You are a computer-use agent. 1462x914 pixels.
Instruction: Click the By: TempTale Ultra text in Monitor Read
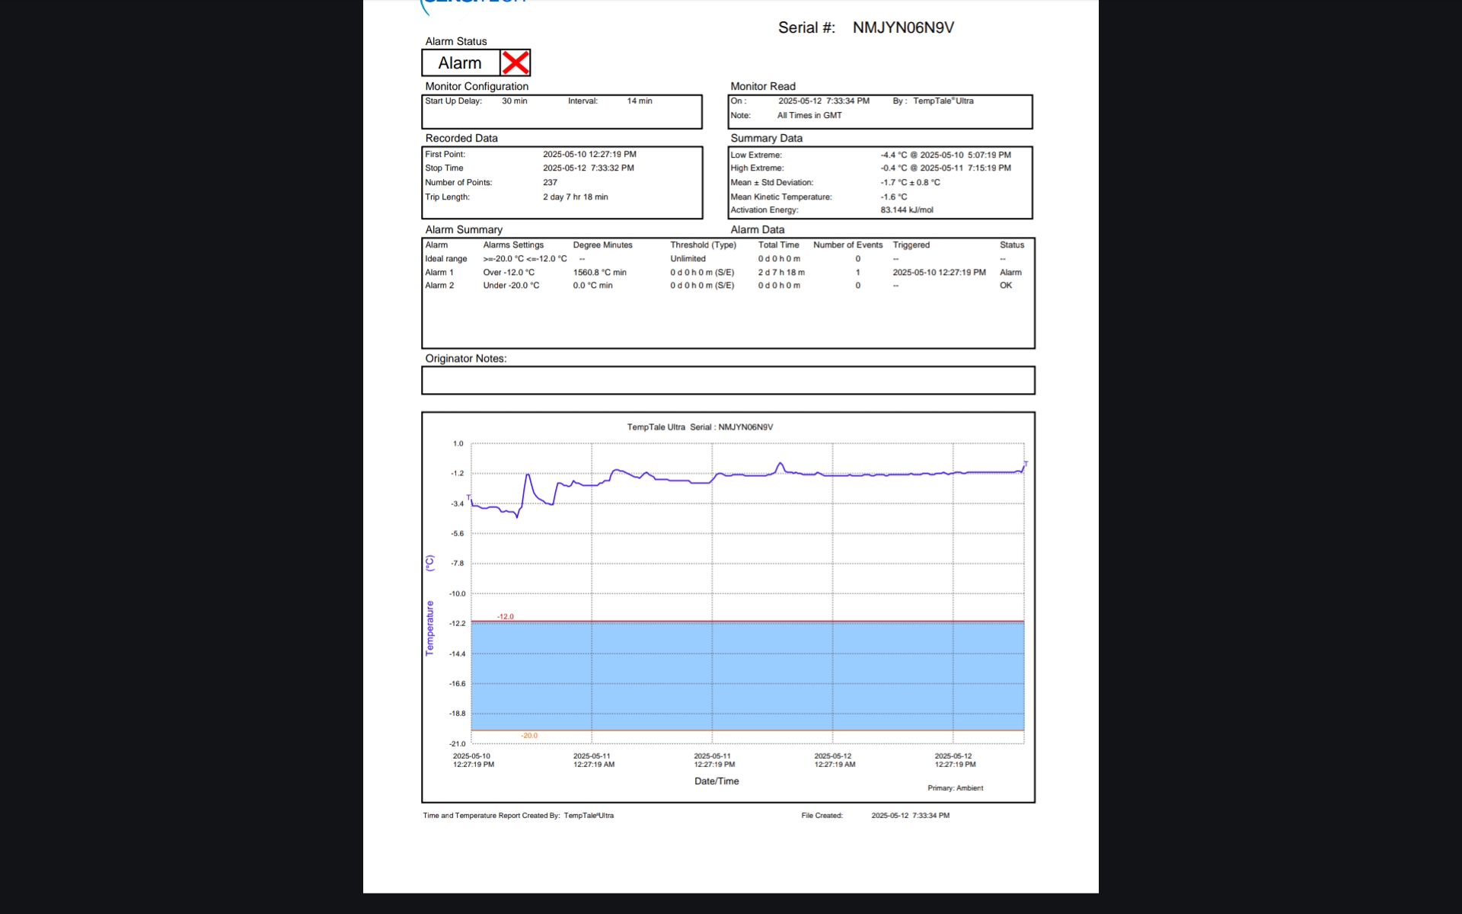click(x=933, y=101)
